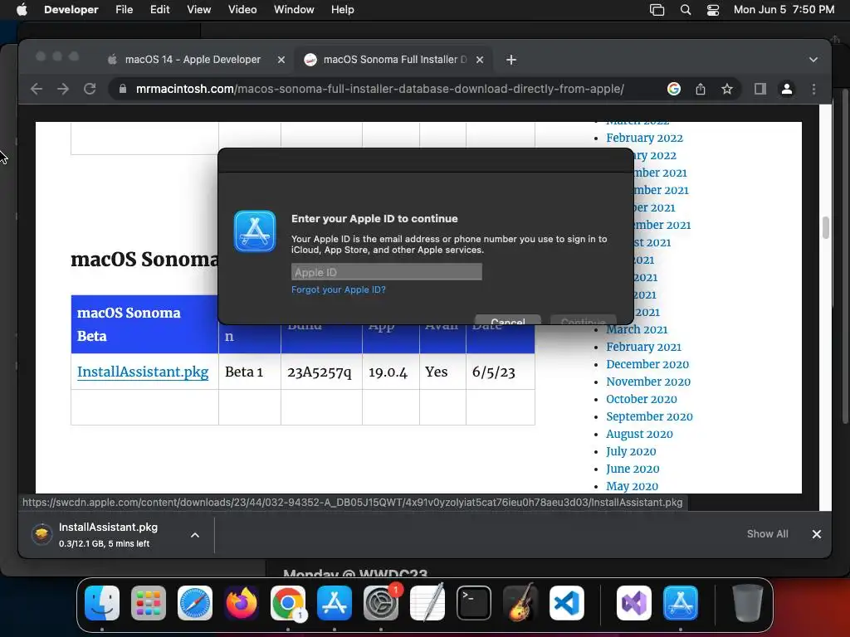This screenshot has height=637, width=850.
Task: Open the Help menu
Action: point(343,10)
